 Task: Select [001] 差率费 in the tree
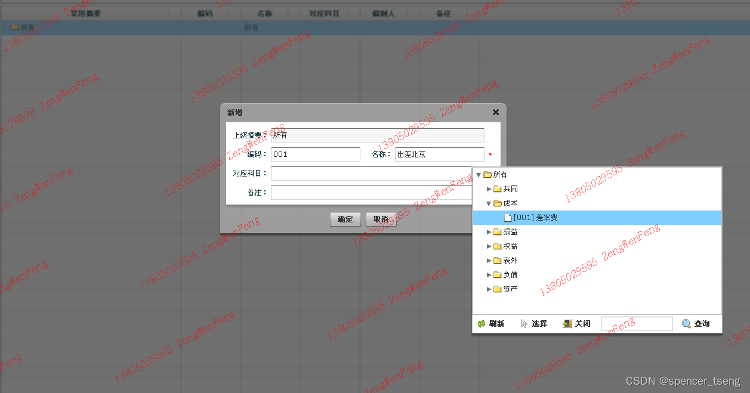click(x=597, y=218)
